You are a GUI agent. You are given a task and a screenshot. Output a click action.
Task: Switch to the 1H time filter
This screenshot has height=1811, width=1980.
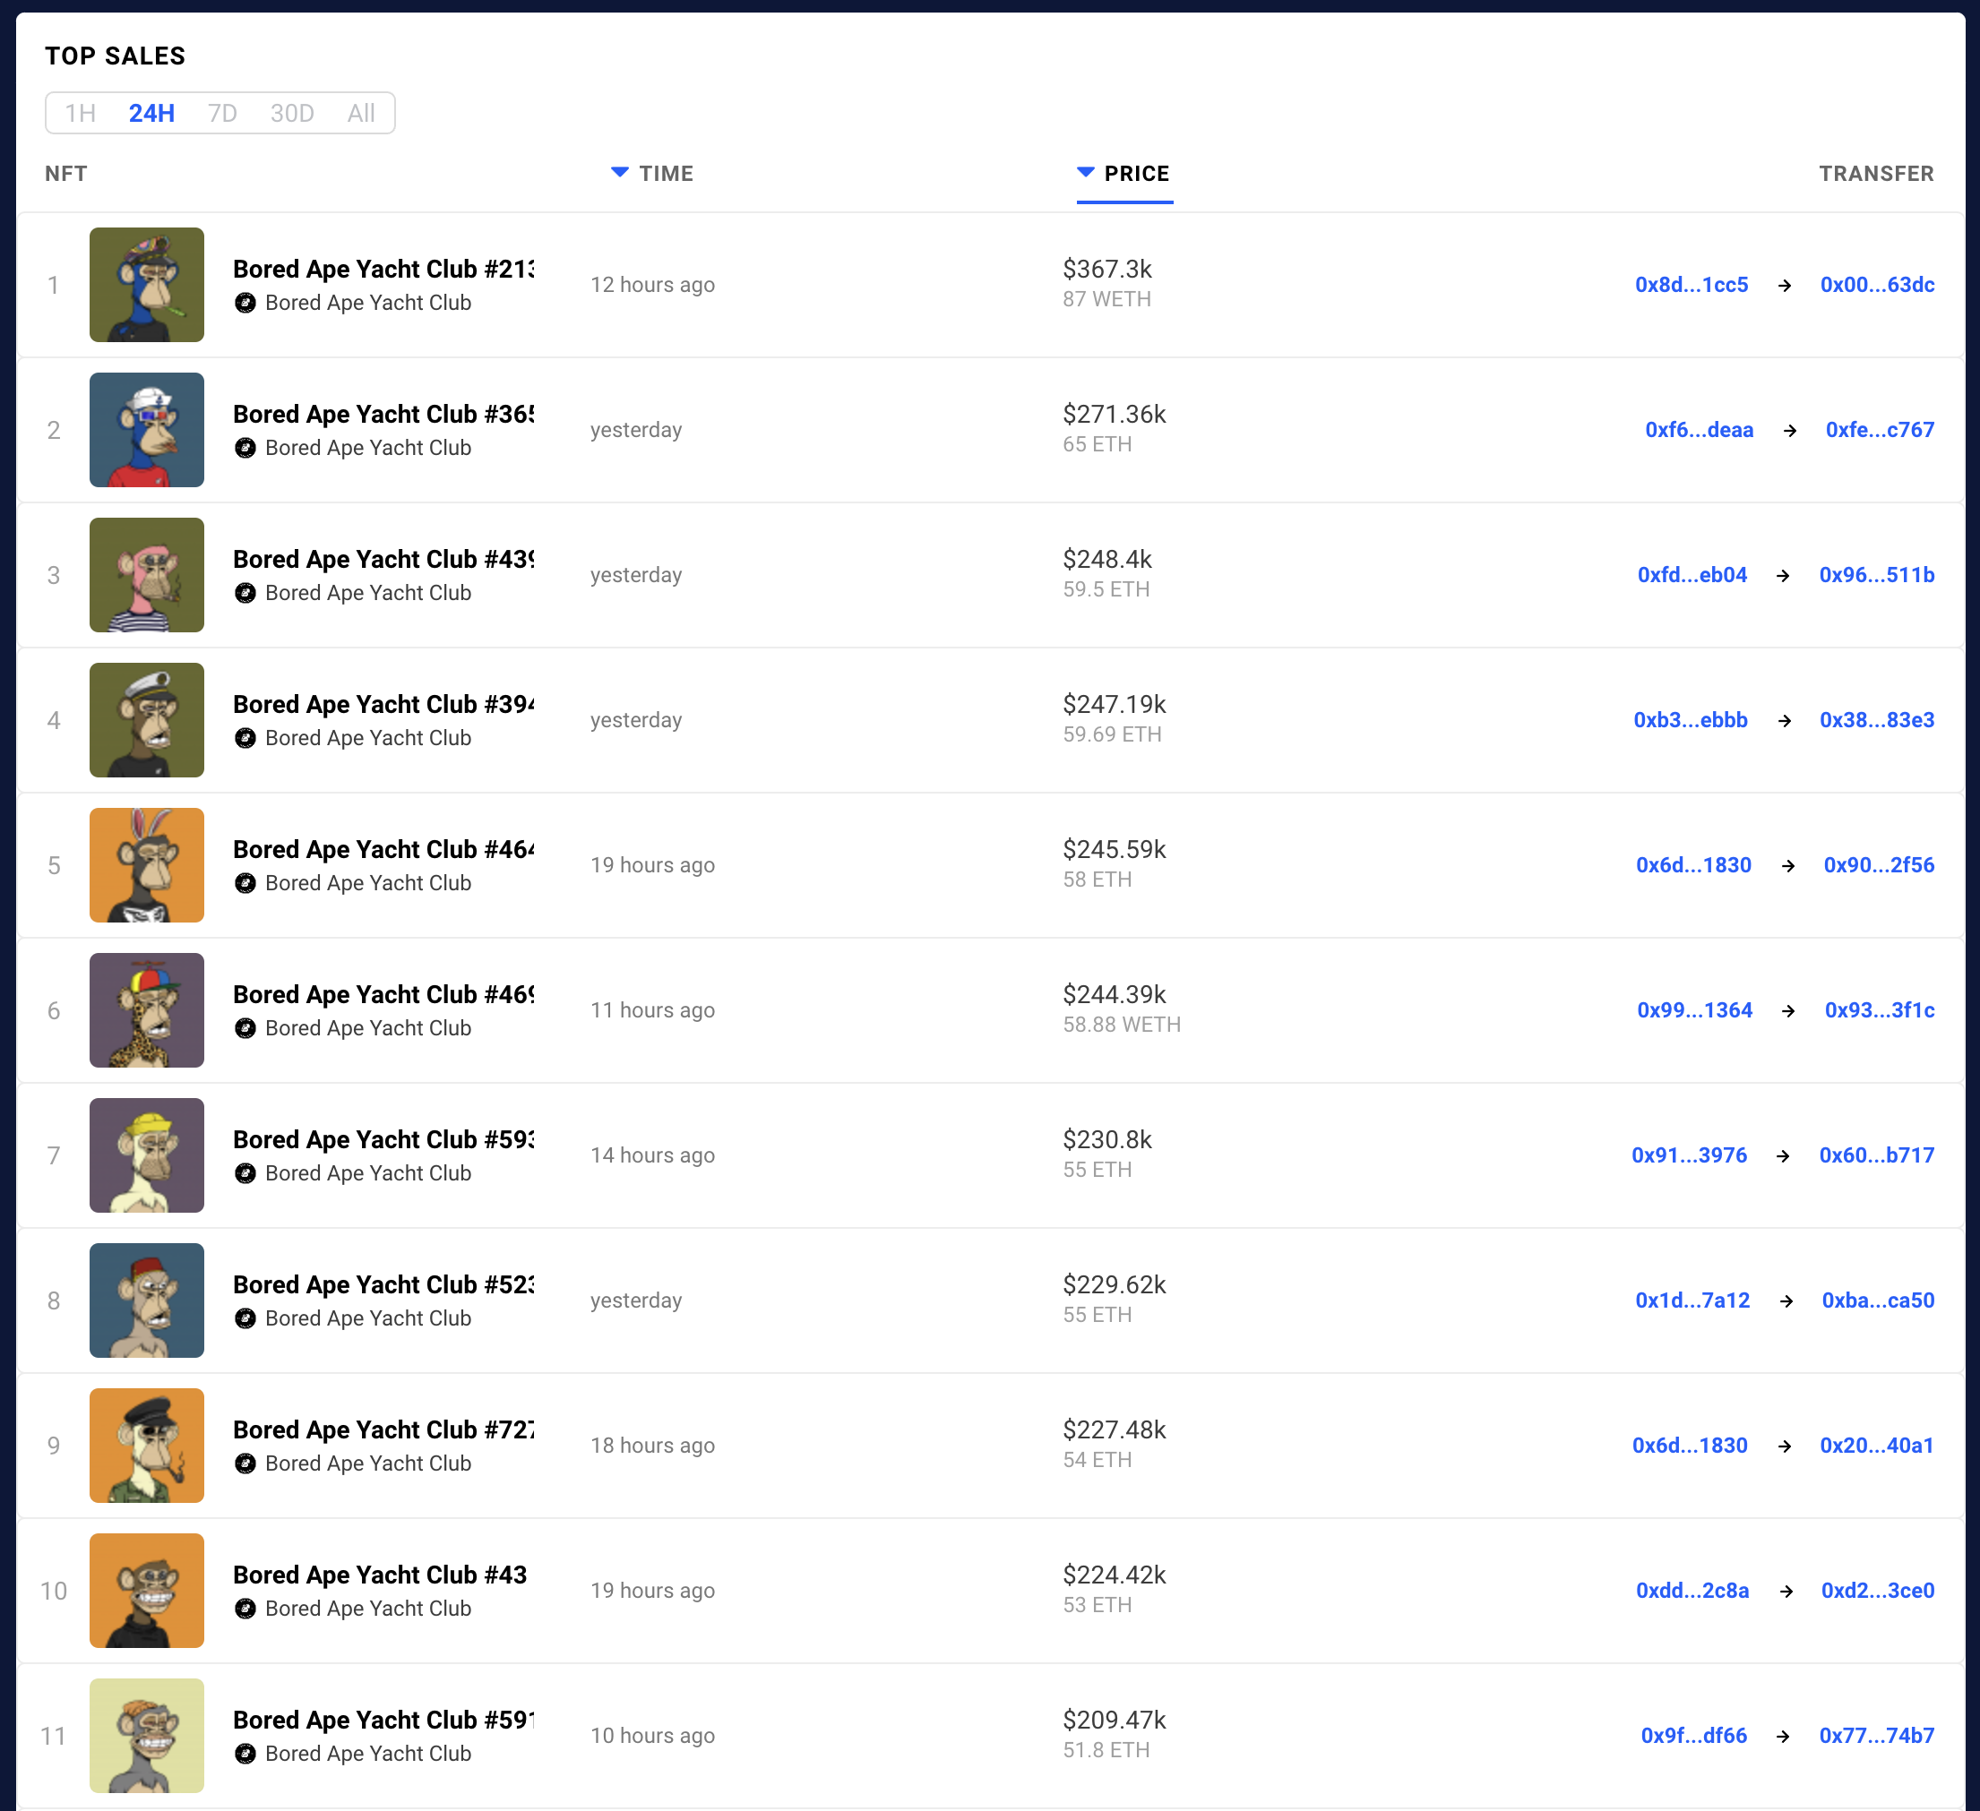point(81,113)
